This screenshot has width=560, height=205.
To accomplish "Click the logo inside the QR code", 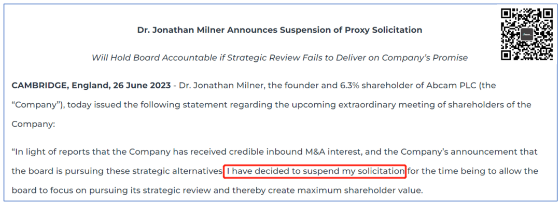I will tap(527, 34).
